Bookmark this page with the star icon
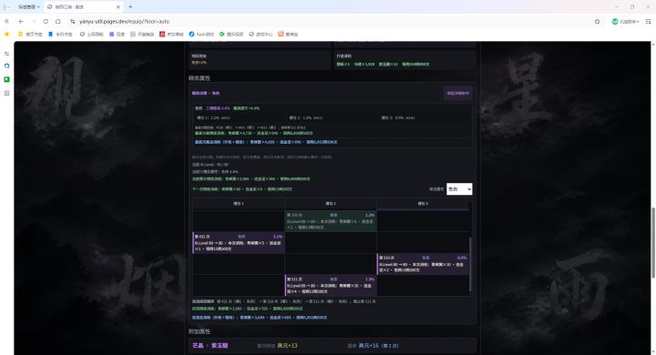 tap(598, 21)
